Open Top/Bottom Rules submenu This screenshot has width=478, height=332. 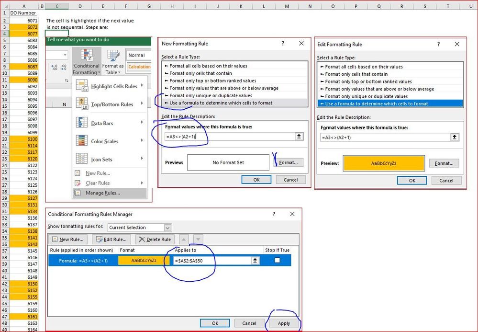(110, 104)
